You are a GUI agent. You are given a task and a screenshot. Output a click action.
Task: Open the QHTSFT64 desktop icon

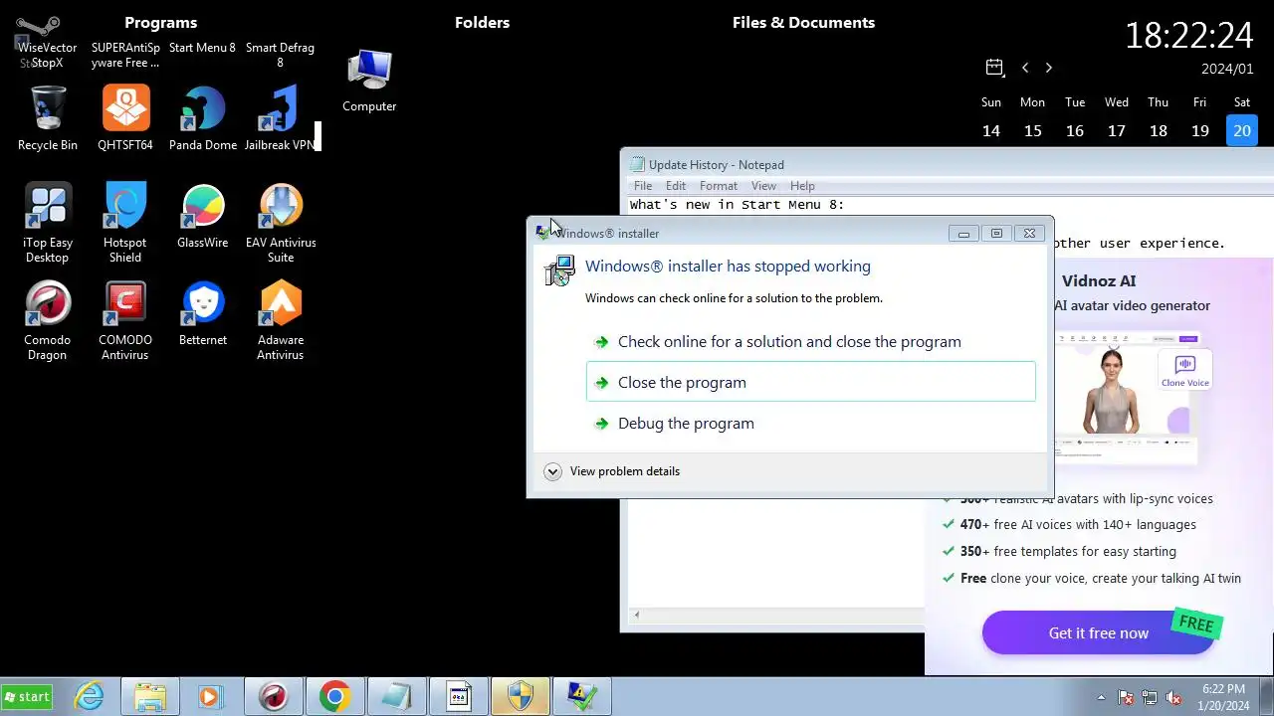(x=125, y=117)
